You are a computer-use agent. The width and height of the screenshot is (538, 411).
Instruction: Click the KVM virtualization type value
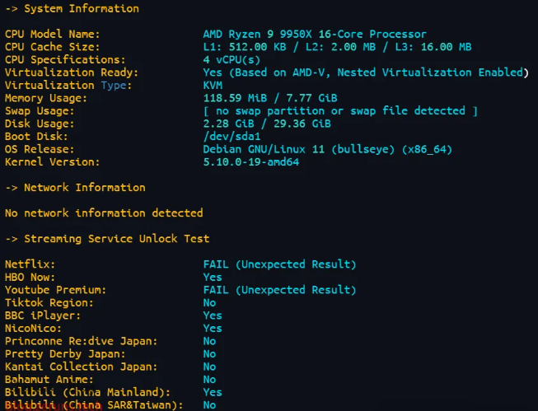[213, 86]
